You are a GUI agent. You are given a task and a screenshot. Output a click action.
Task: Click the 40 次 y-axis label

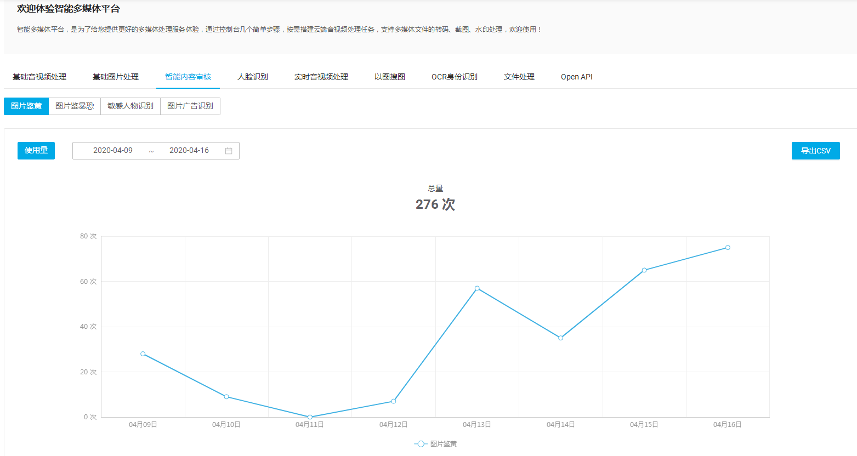[88, 327]
